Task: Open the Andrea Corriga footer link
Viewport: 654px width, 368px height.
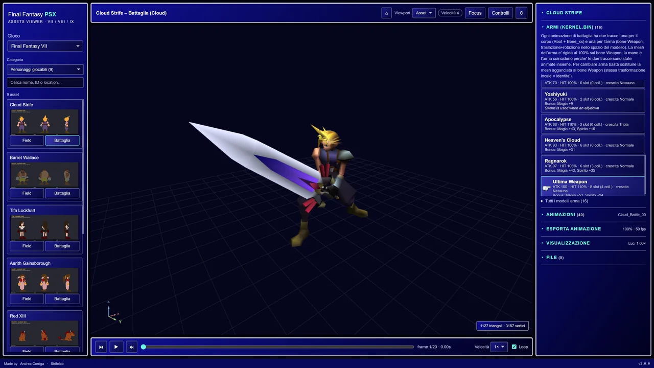Action: (32, 364)
